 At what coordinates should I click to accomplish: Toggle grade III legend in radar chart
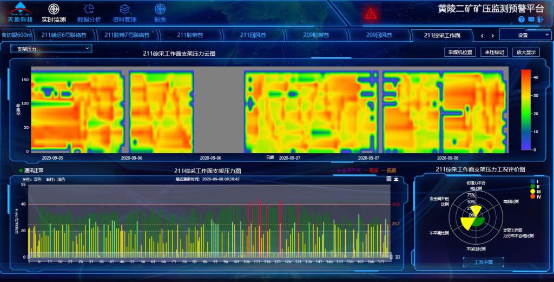[x=535, y=192]
